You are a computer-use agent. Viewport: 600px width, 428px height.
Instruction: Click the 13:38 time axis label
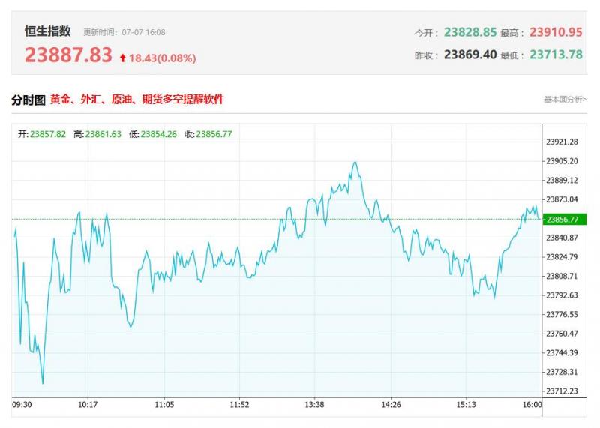coord(314,405)
